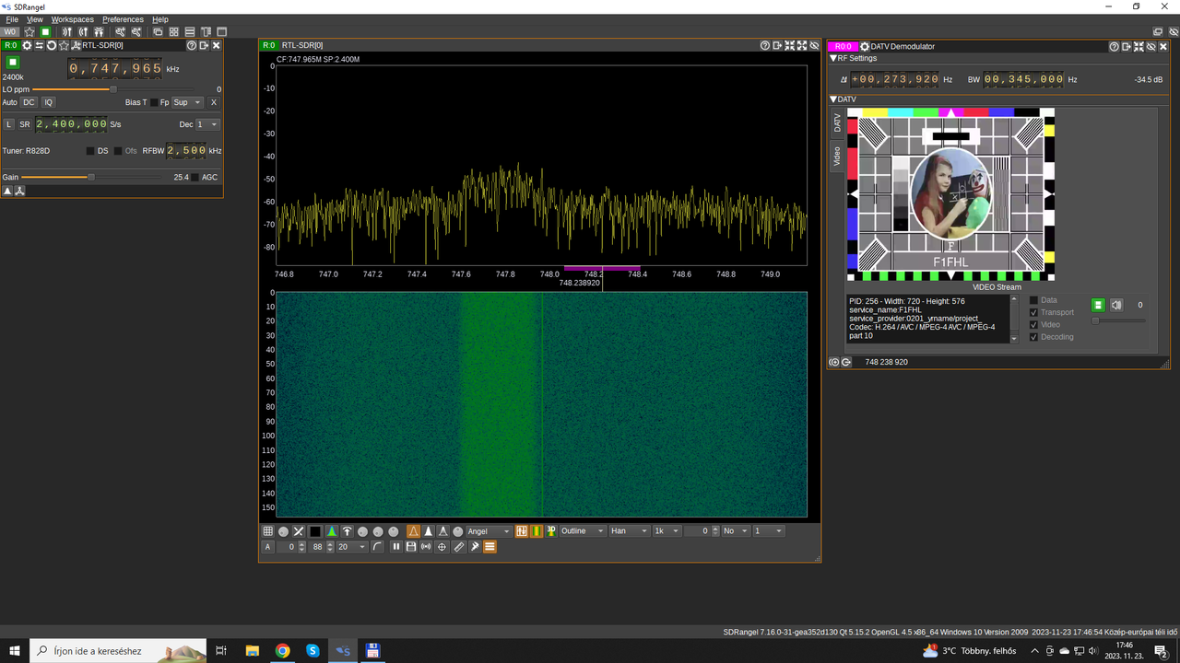
Task: Toggle max hold arrow icon in spectrum toolbar
Action: pyautogui.click(x=348, y=531)
